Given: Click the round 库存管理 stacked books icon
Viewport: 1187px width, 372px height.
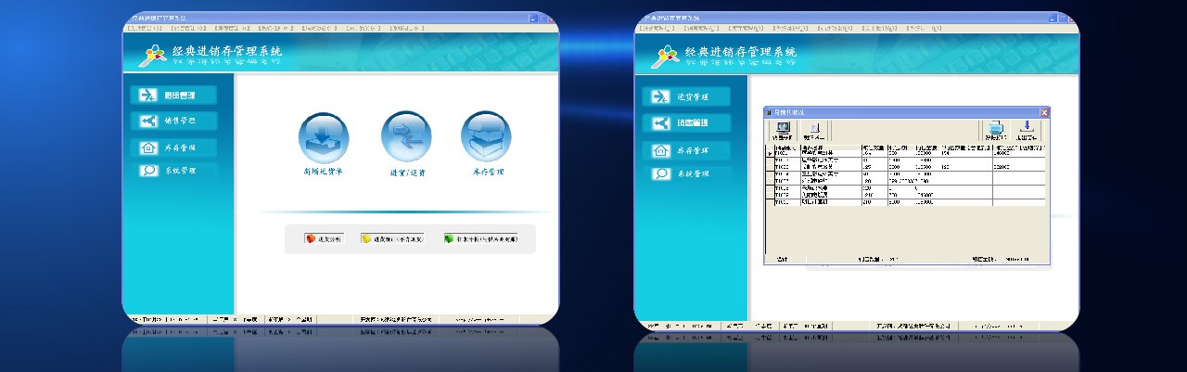Looking at the screenshot, I should 486,136.
